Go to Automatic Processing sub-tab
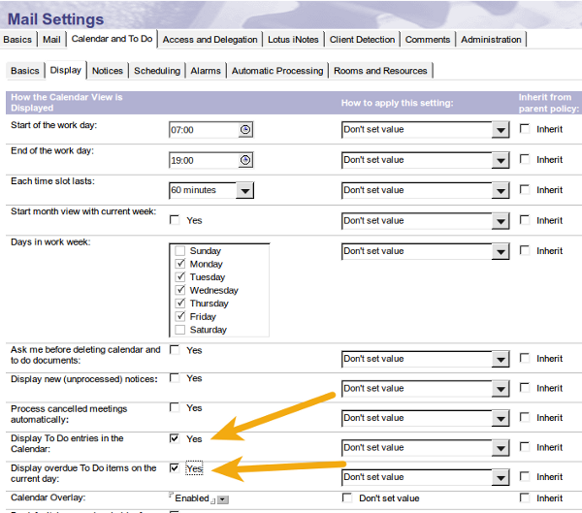 point(277,71)
